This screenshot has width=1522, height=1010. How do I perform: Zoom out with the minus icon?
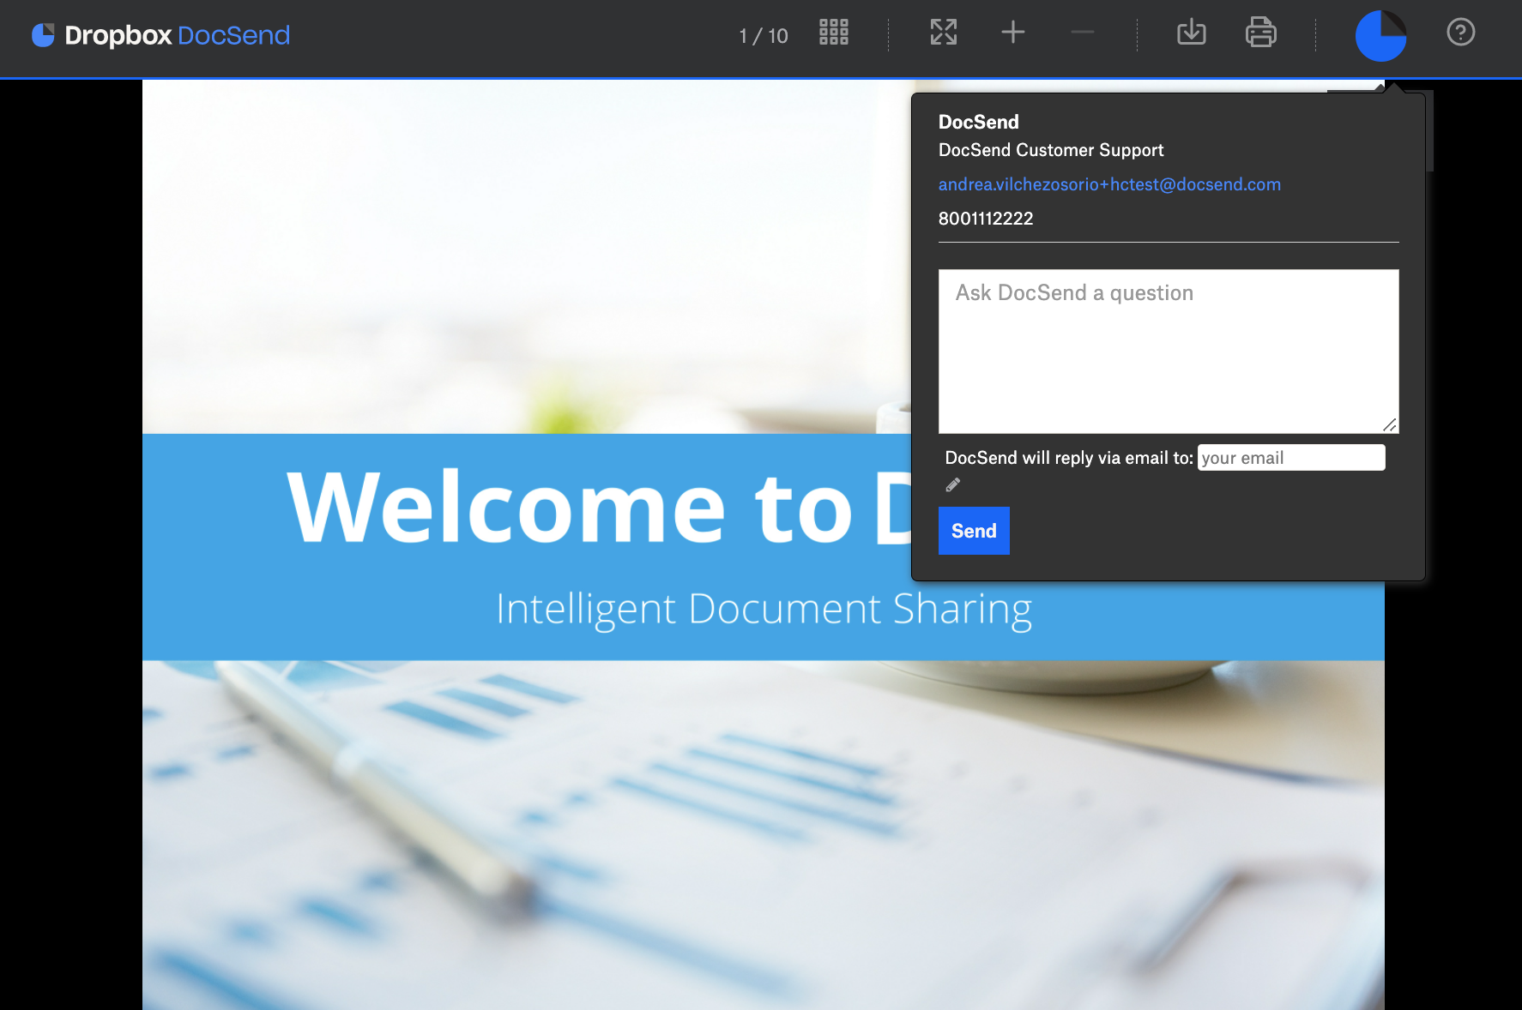1083,33
